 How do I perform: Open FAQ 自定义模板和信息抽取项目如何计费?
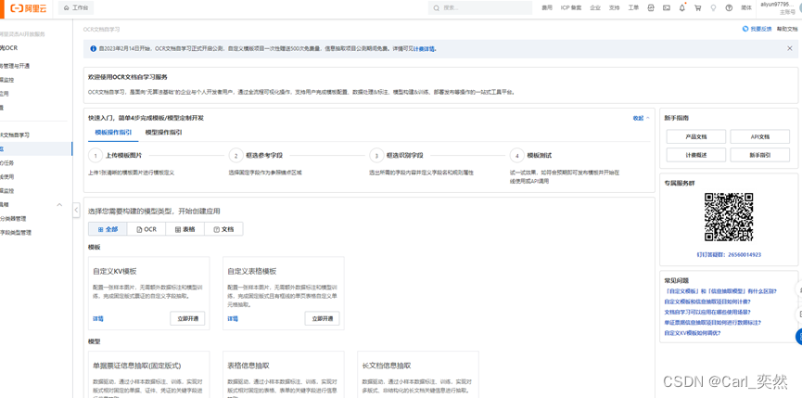[707, 302]
